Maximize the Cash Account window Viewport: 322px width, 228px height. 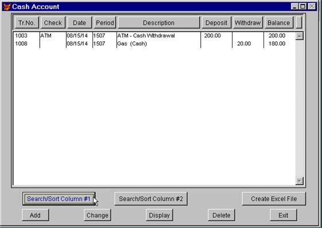click(x=303, y=6)
